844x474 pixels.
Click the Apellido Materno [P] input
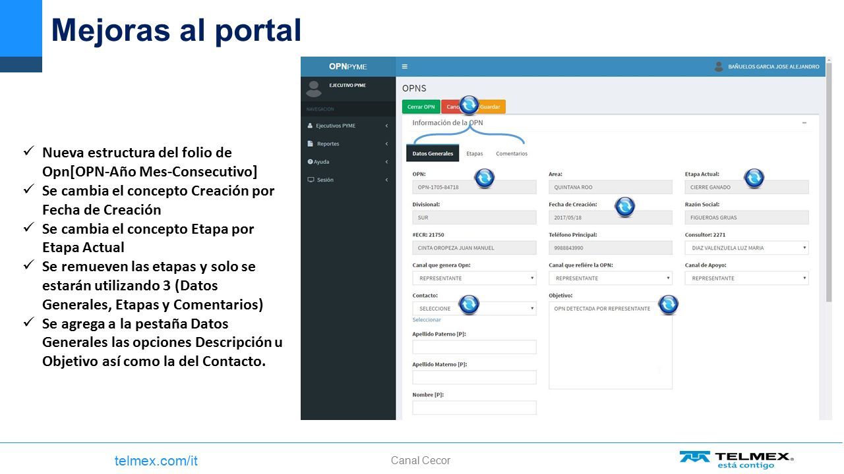(x=474, y=377)
